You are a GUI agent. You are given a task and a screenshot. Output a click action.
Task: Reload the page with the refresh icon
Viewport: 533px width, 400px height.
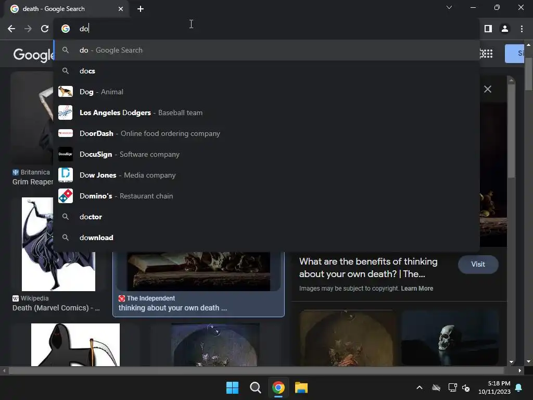(45, 29)
